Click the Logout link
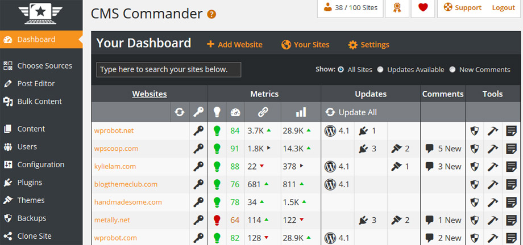 coord(503,8)
